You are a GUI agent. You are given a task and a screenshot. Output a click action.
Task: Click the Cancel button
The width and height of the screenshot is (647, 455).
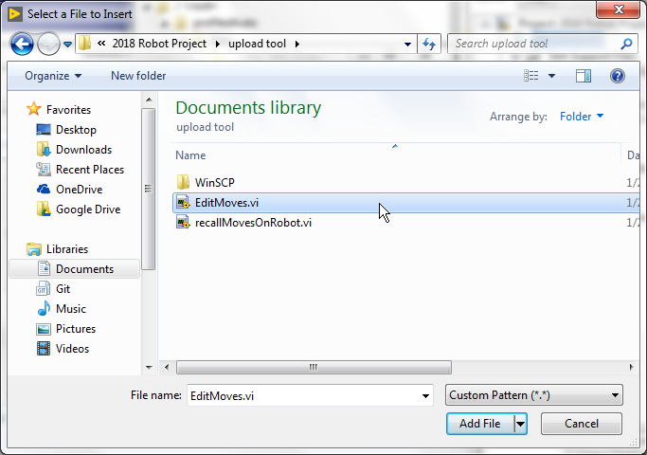pyautogui.click(x=581, y=424)
